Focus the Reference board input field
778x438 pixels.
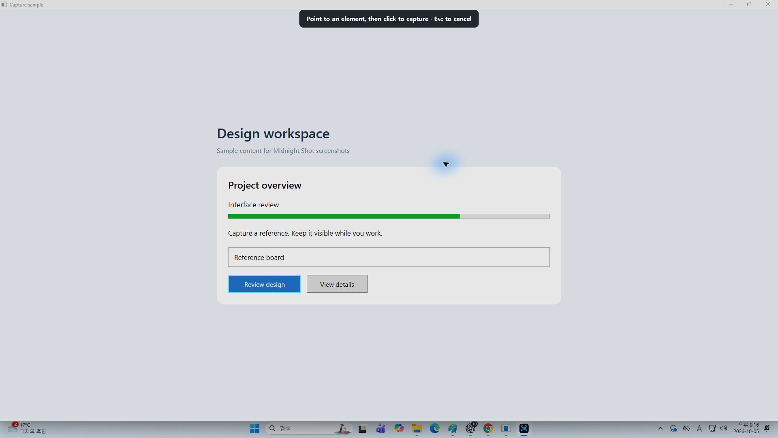coord(389,257)
